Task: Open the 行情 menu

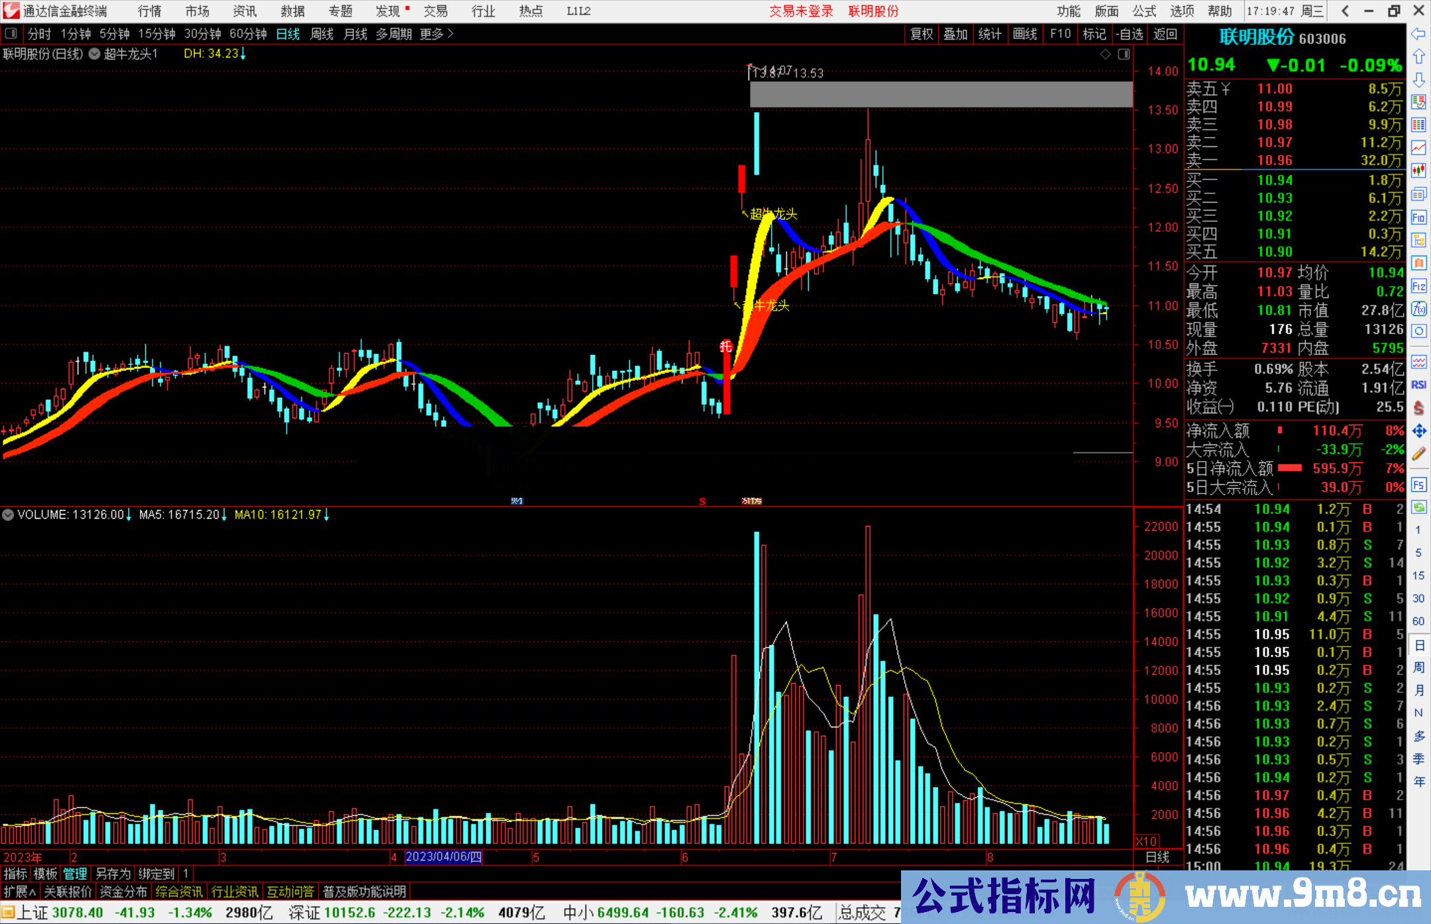Action: click(149, 11)
